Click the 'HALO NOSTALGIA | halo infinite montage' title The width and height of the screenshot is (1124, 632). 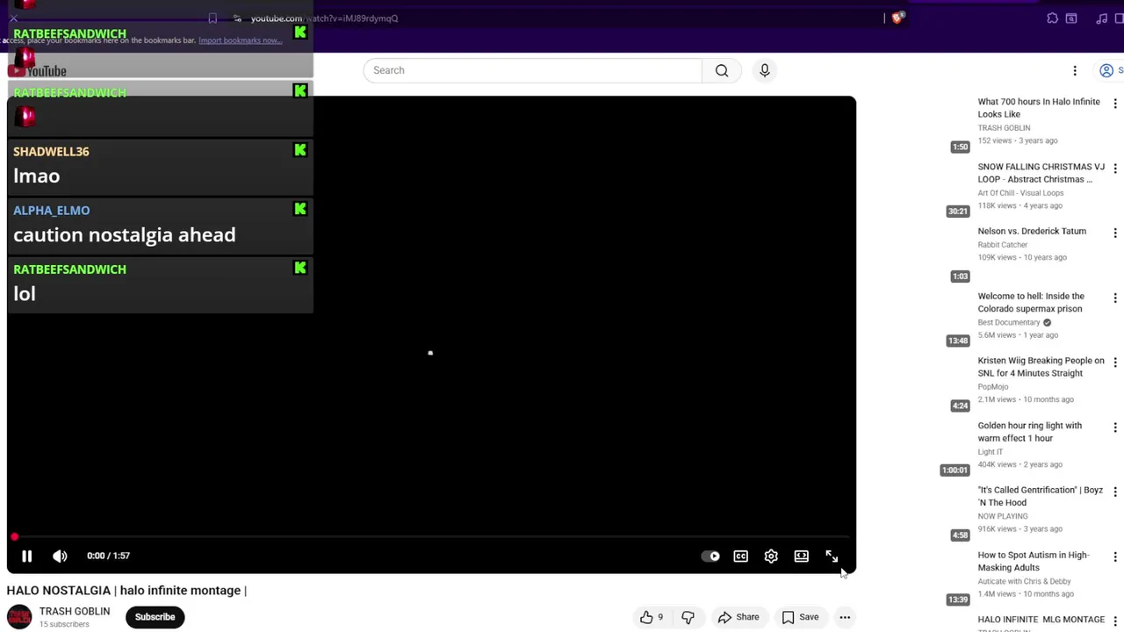pos(126,591)
